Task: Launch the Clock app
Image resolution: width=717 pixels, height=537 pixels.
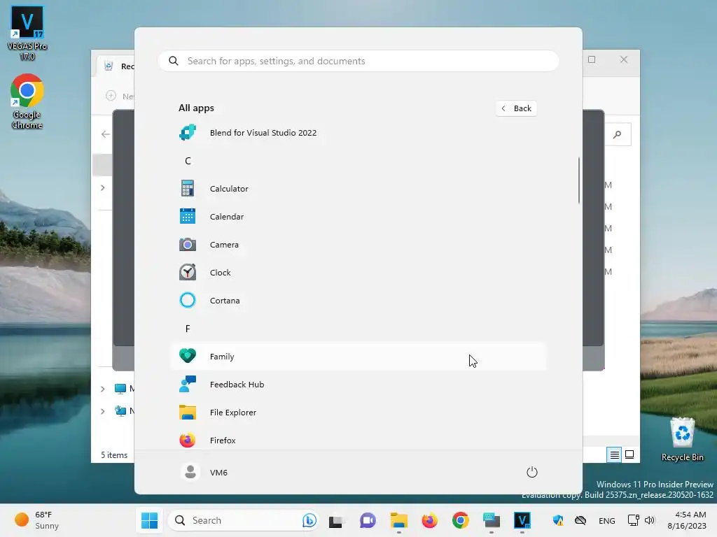Action: pyautogui.click(x=358, y=273)
